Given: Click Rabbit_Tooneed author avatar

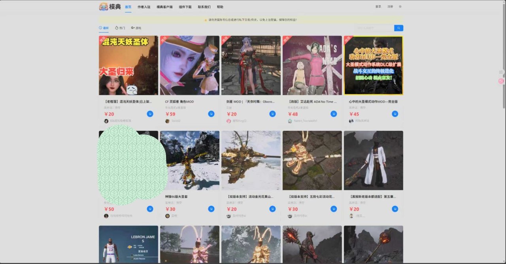Looking at the screenshot, I should click(x=290, y=121).
